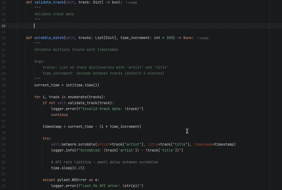Open the '1 usage' hint beside validate_track

point(131,2)
